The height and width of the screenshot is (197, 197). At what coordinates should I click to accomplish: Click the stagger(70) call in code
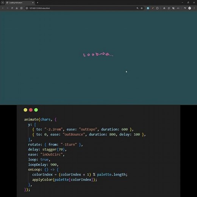click(53, 149)
